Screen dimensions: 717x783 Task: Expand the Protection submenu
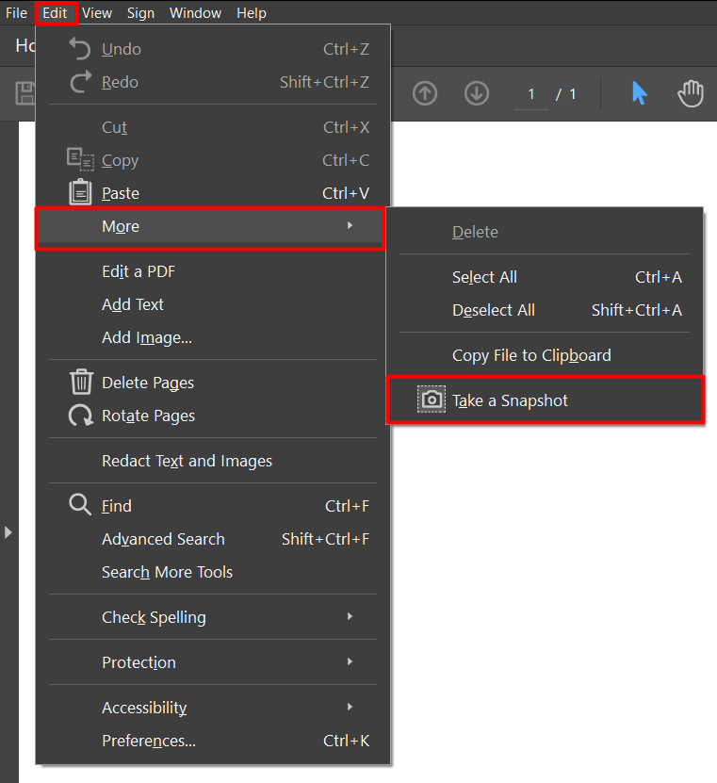(x=139, y=662)
